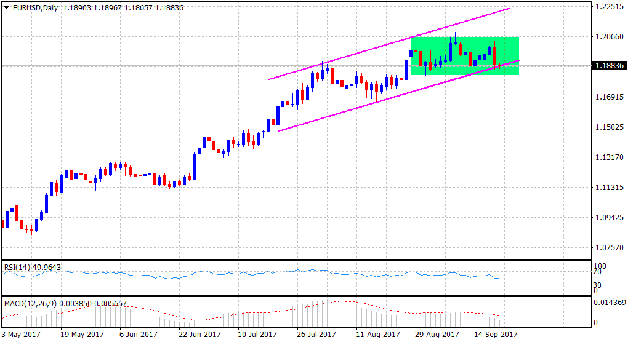The image size is (628, 342).
Task: Select the RSI 70 level label
Action: [597, 272]
